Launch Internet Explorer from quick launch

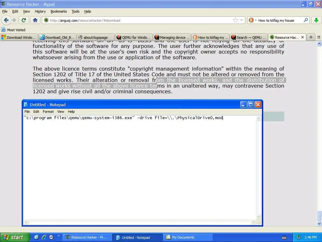[x=44, y=237]
